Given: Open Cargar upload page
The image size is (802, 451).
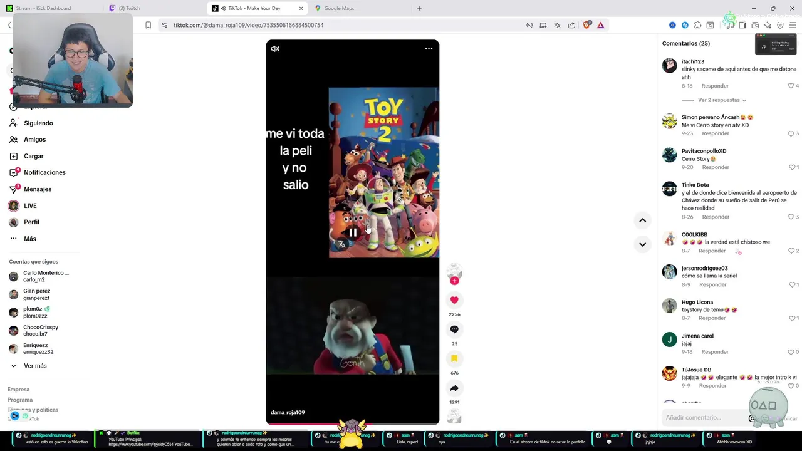Looking at the screenshot, I should tap(33, 156).
